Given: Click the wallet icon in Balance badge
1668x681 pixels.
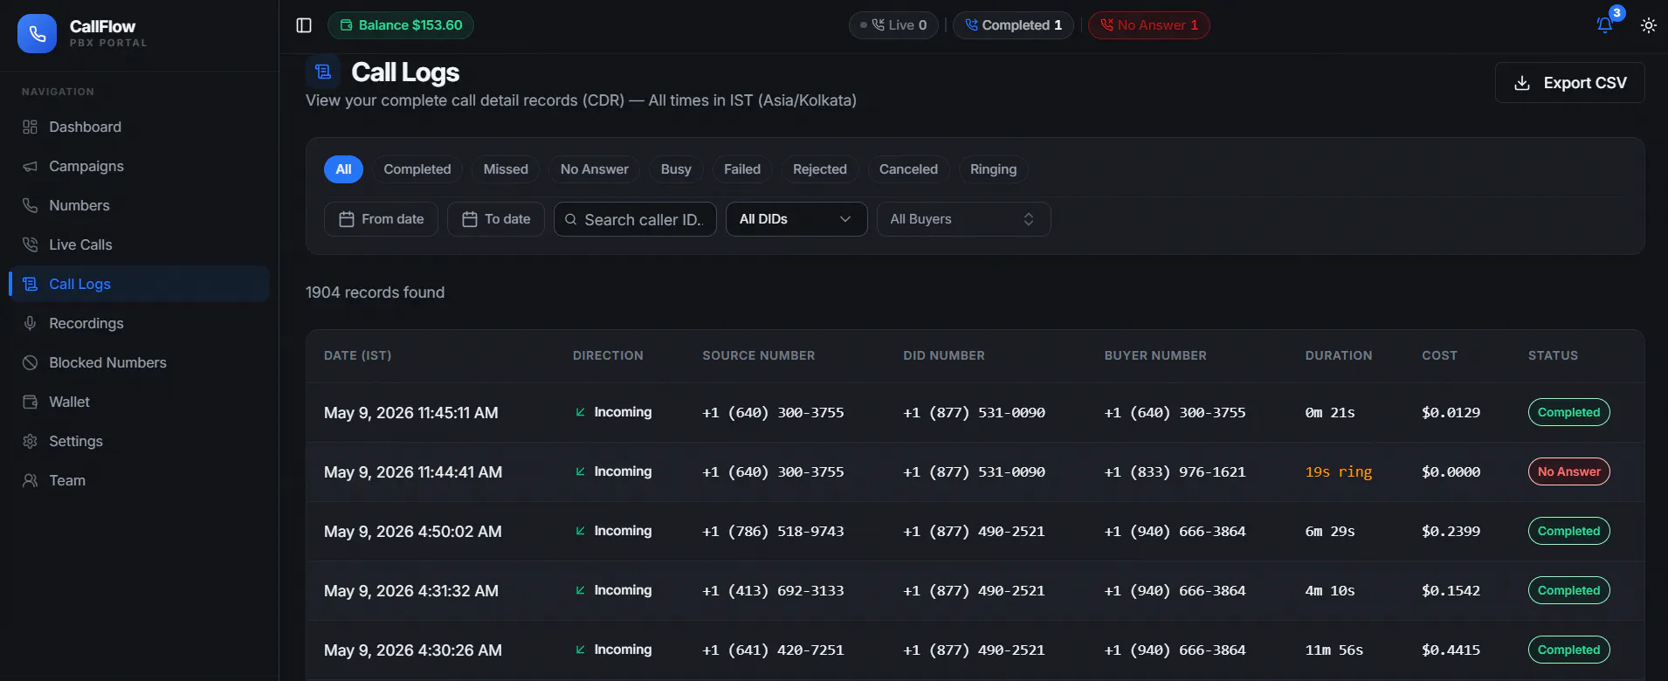Looking at the screenshot, I should click(346, 25).
